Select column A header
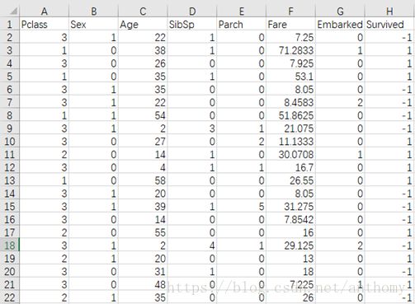Image resolution: width=415 pixels, height=304 pixels. (44, 12)
